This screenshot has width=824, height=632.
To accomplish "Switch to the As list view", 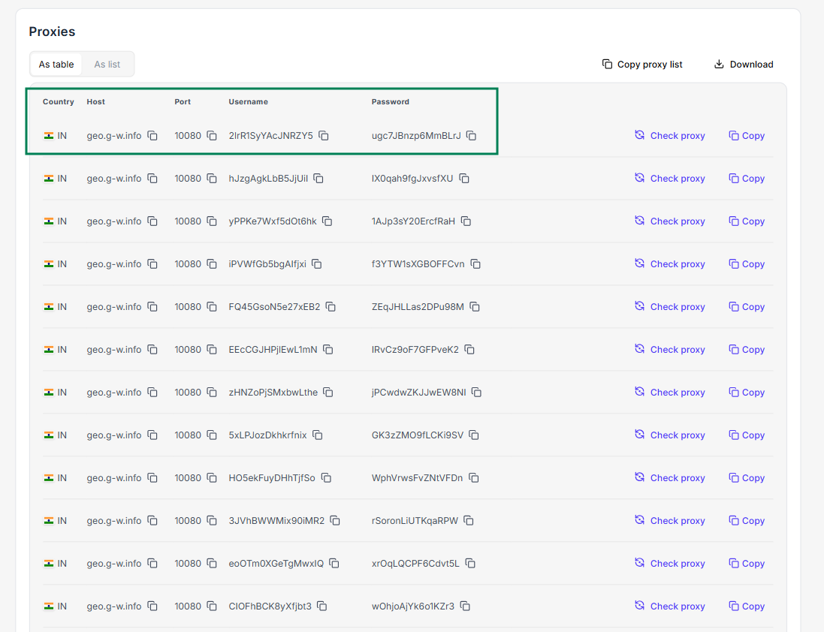I will 107,64.
